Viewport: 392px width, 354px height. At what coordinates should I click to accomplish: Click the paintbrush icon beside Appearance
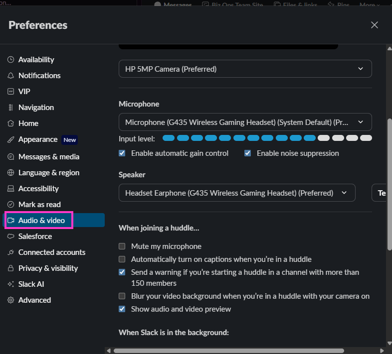(x=11, y=139)
